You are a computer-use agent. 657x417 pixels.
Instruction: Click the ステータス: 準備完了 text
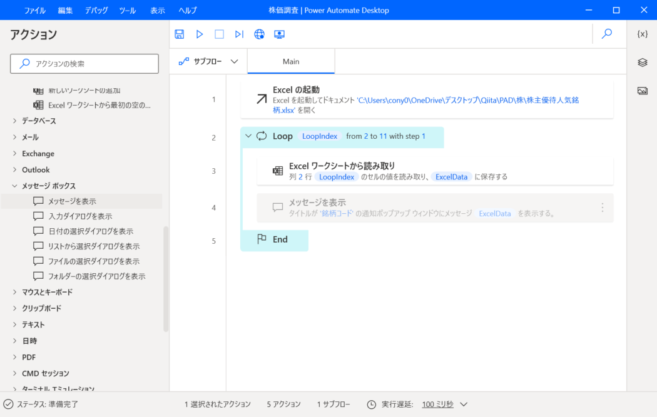click(x=48, y=404)
